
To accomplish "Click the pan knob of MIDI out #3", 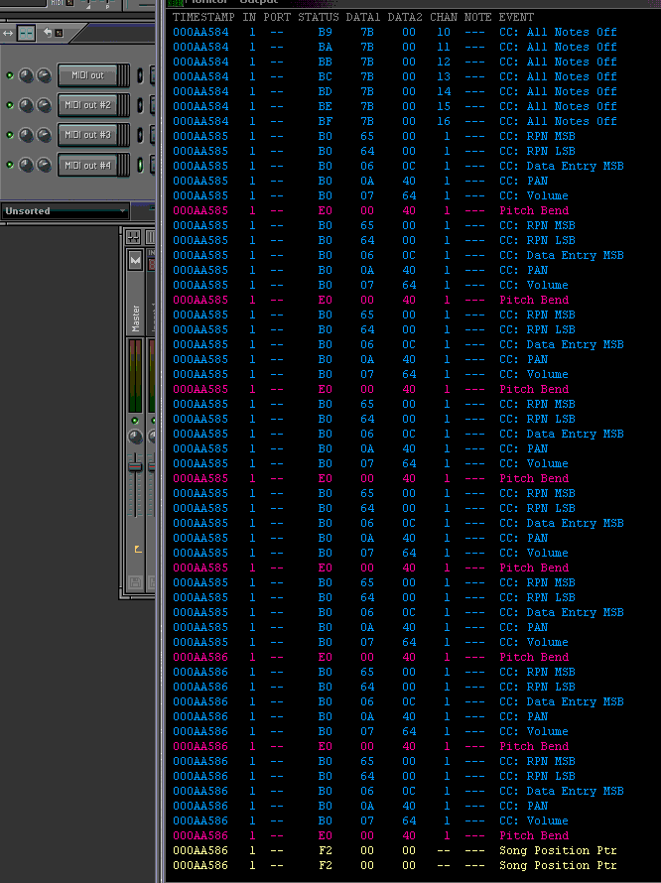I will pos(26,135).
